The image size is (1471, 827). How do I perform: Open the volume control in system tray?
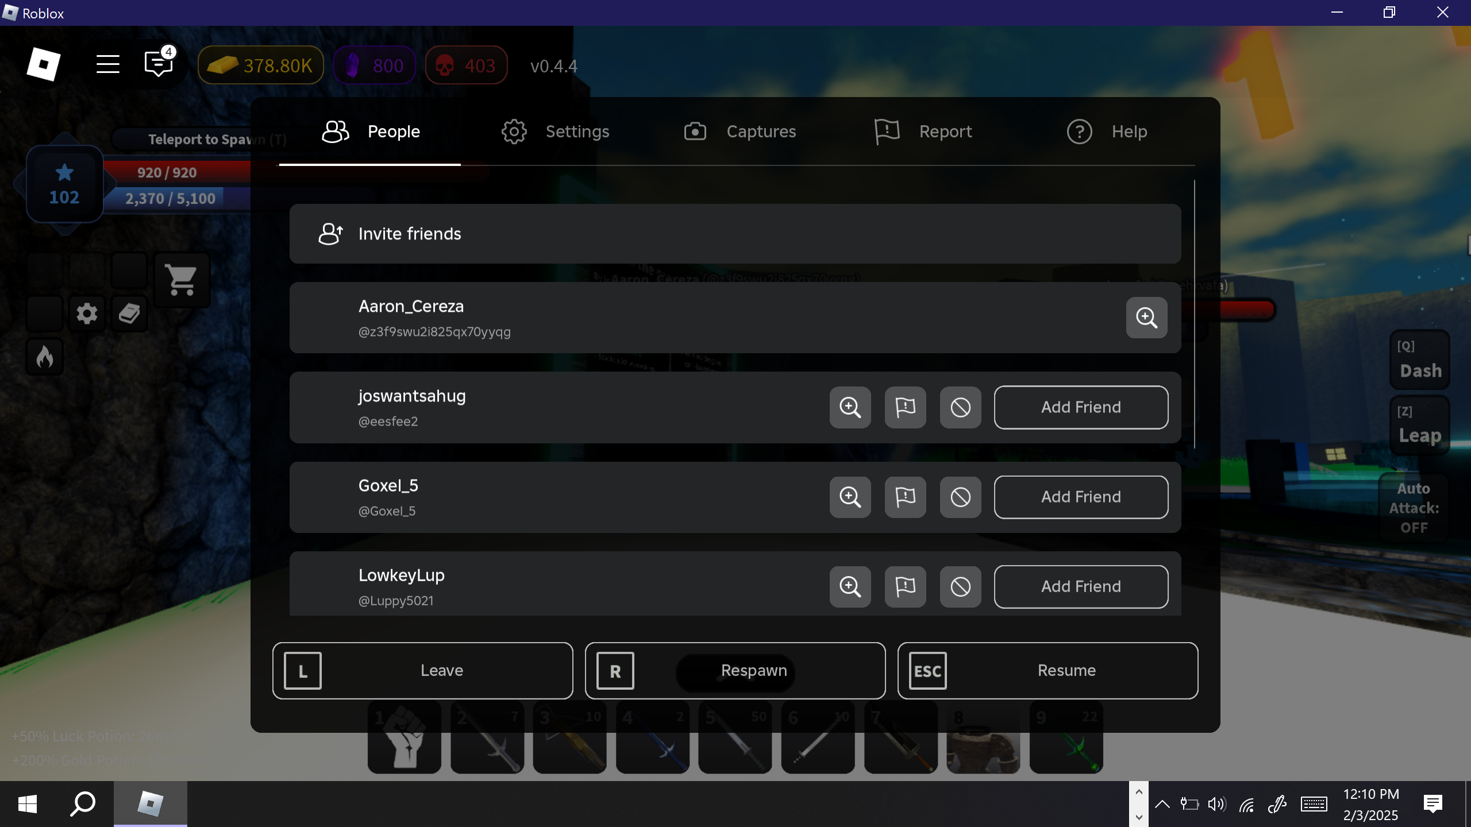[1216, 804]
